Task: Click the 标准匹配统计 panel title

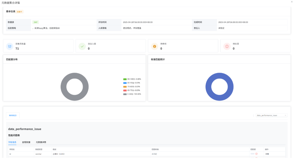Action: tap(158, 59)
